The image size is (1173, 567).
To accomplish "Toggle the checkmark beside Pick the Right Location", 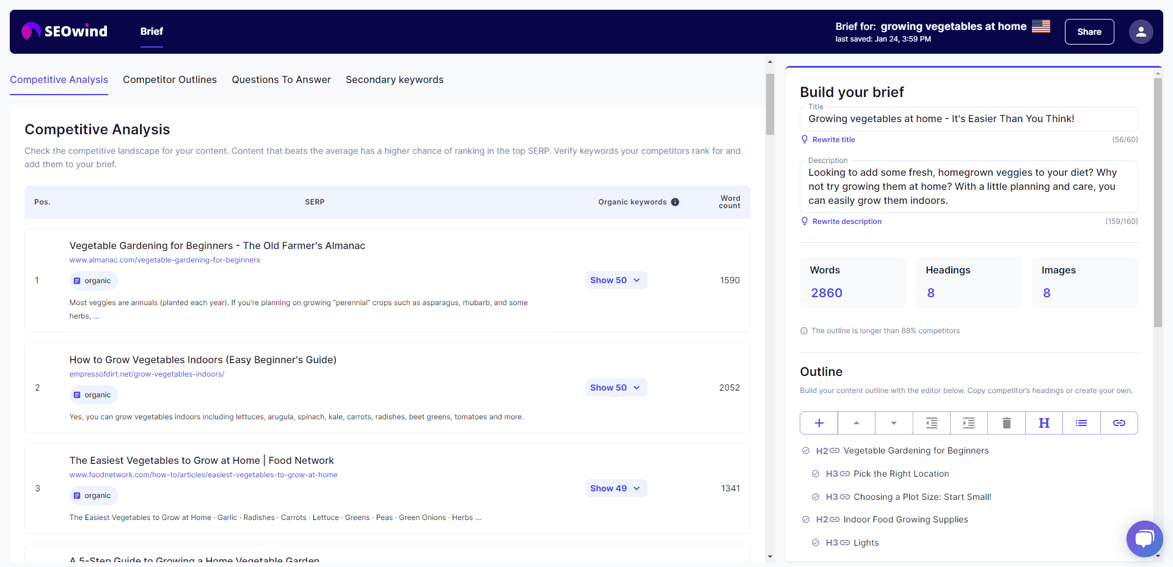I will pyautogui.click(x=816, y=474).
